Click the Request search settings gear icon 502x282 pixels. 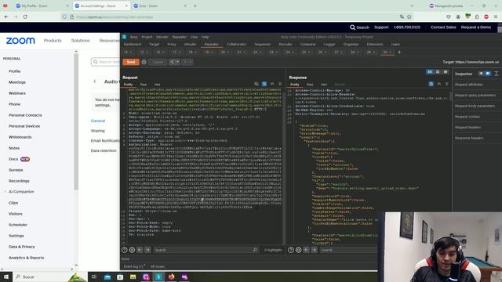132,250
